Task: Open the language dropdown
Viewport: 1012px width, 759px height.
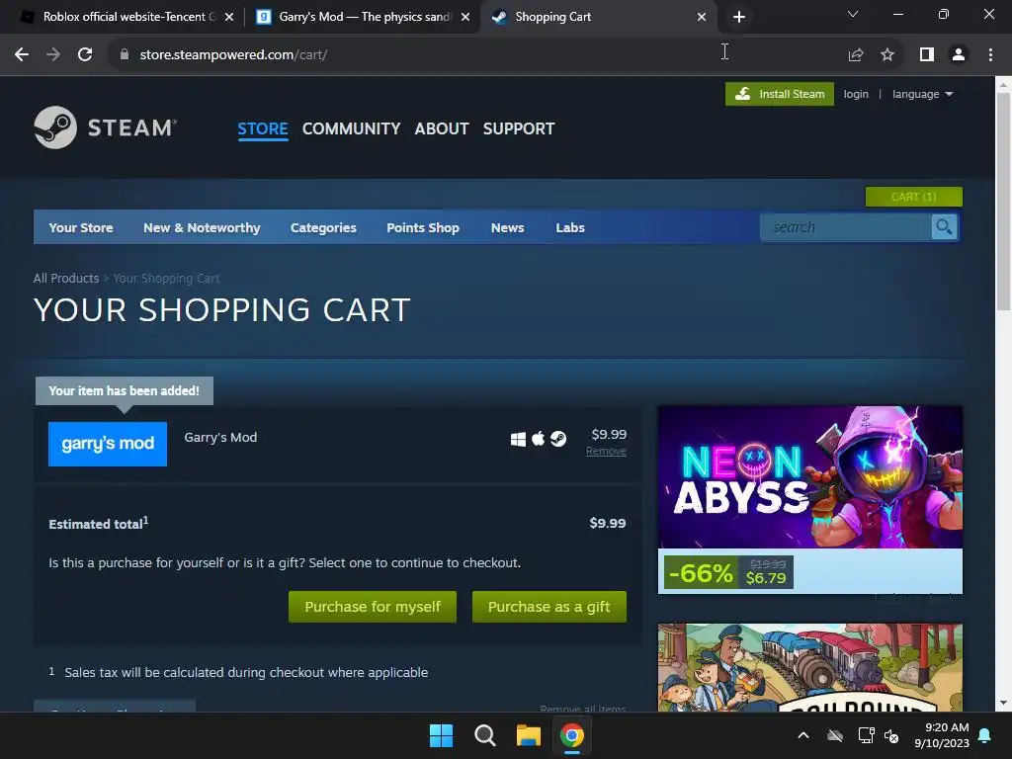Action: 922,94
